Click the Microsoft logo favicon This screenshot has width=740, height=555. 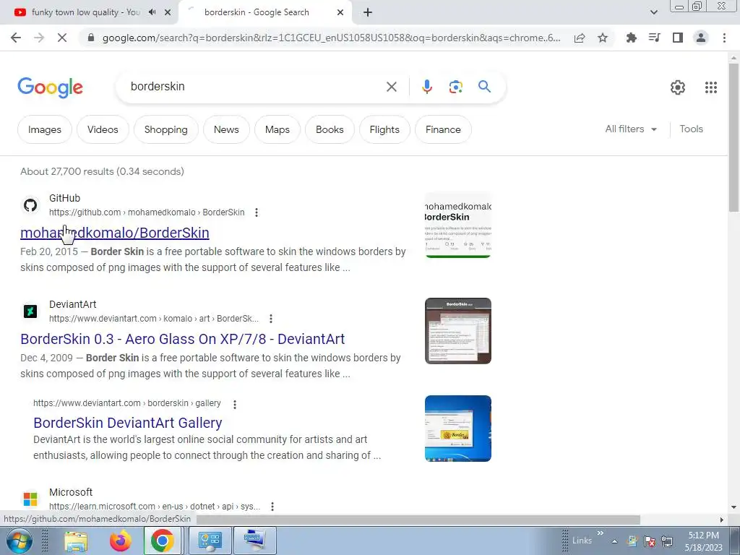[30, 499]
